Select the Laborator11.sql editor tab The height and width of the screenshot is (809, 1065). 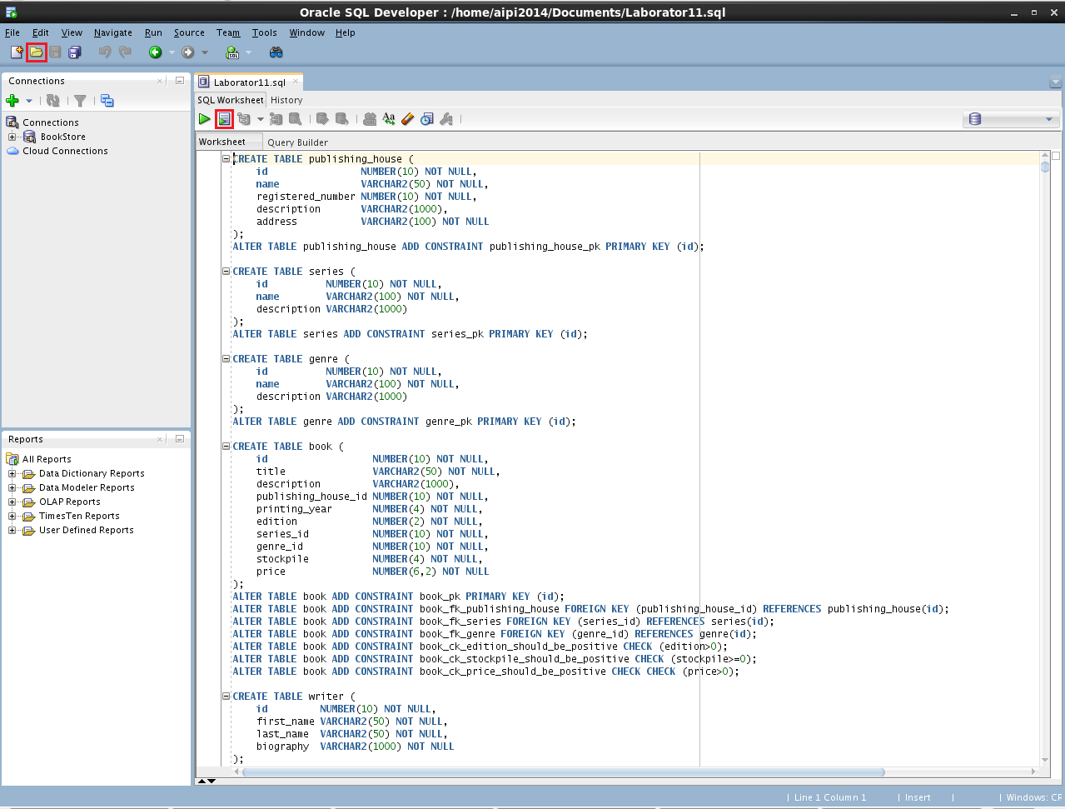pyautogui.click(x=249, y=82)
